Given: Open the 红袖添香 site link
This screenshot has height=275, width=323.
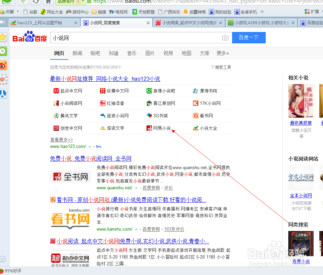Looking at the screenshot, I should [112, 103].
